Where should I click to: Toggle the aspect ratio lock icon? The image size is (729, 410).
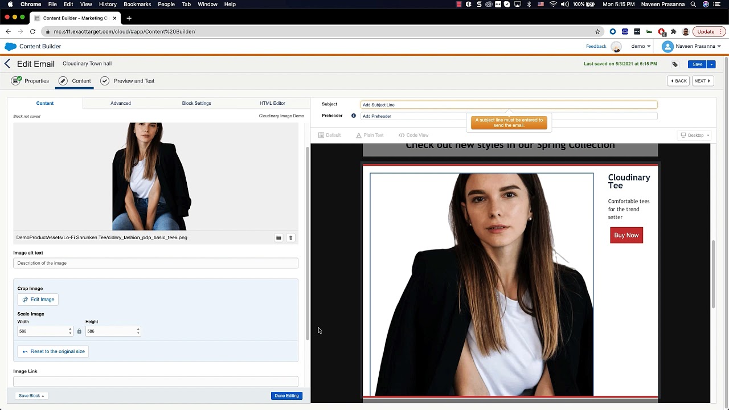79,331
